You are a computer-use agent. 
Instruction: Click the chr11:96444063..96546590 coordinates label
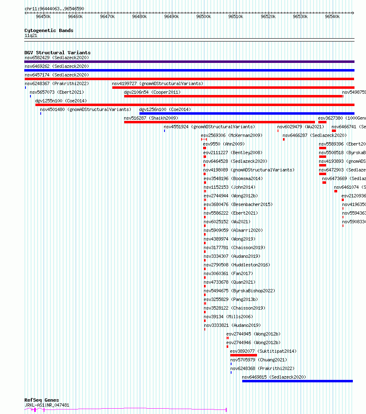point(54,9)
